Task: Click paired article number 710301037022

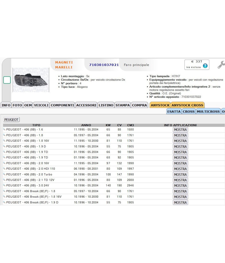Action: tap(191, 97)
